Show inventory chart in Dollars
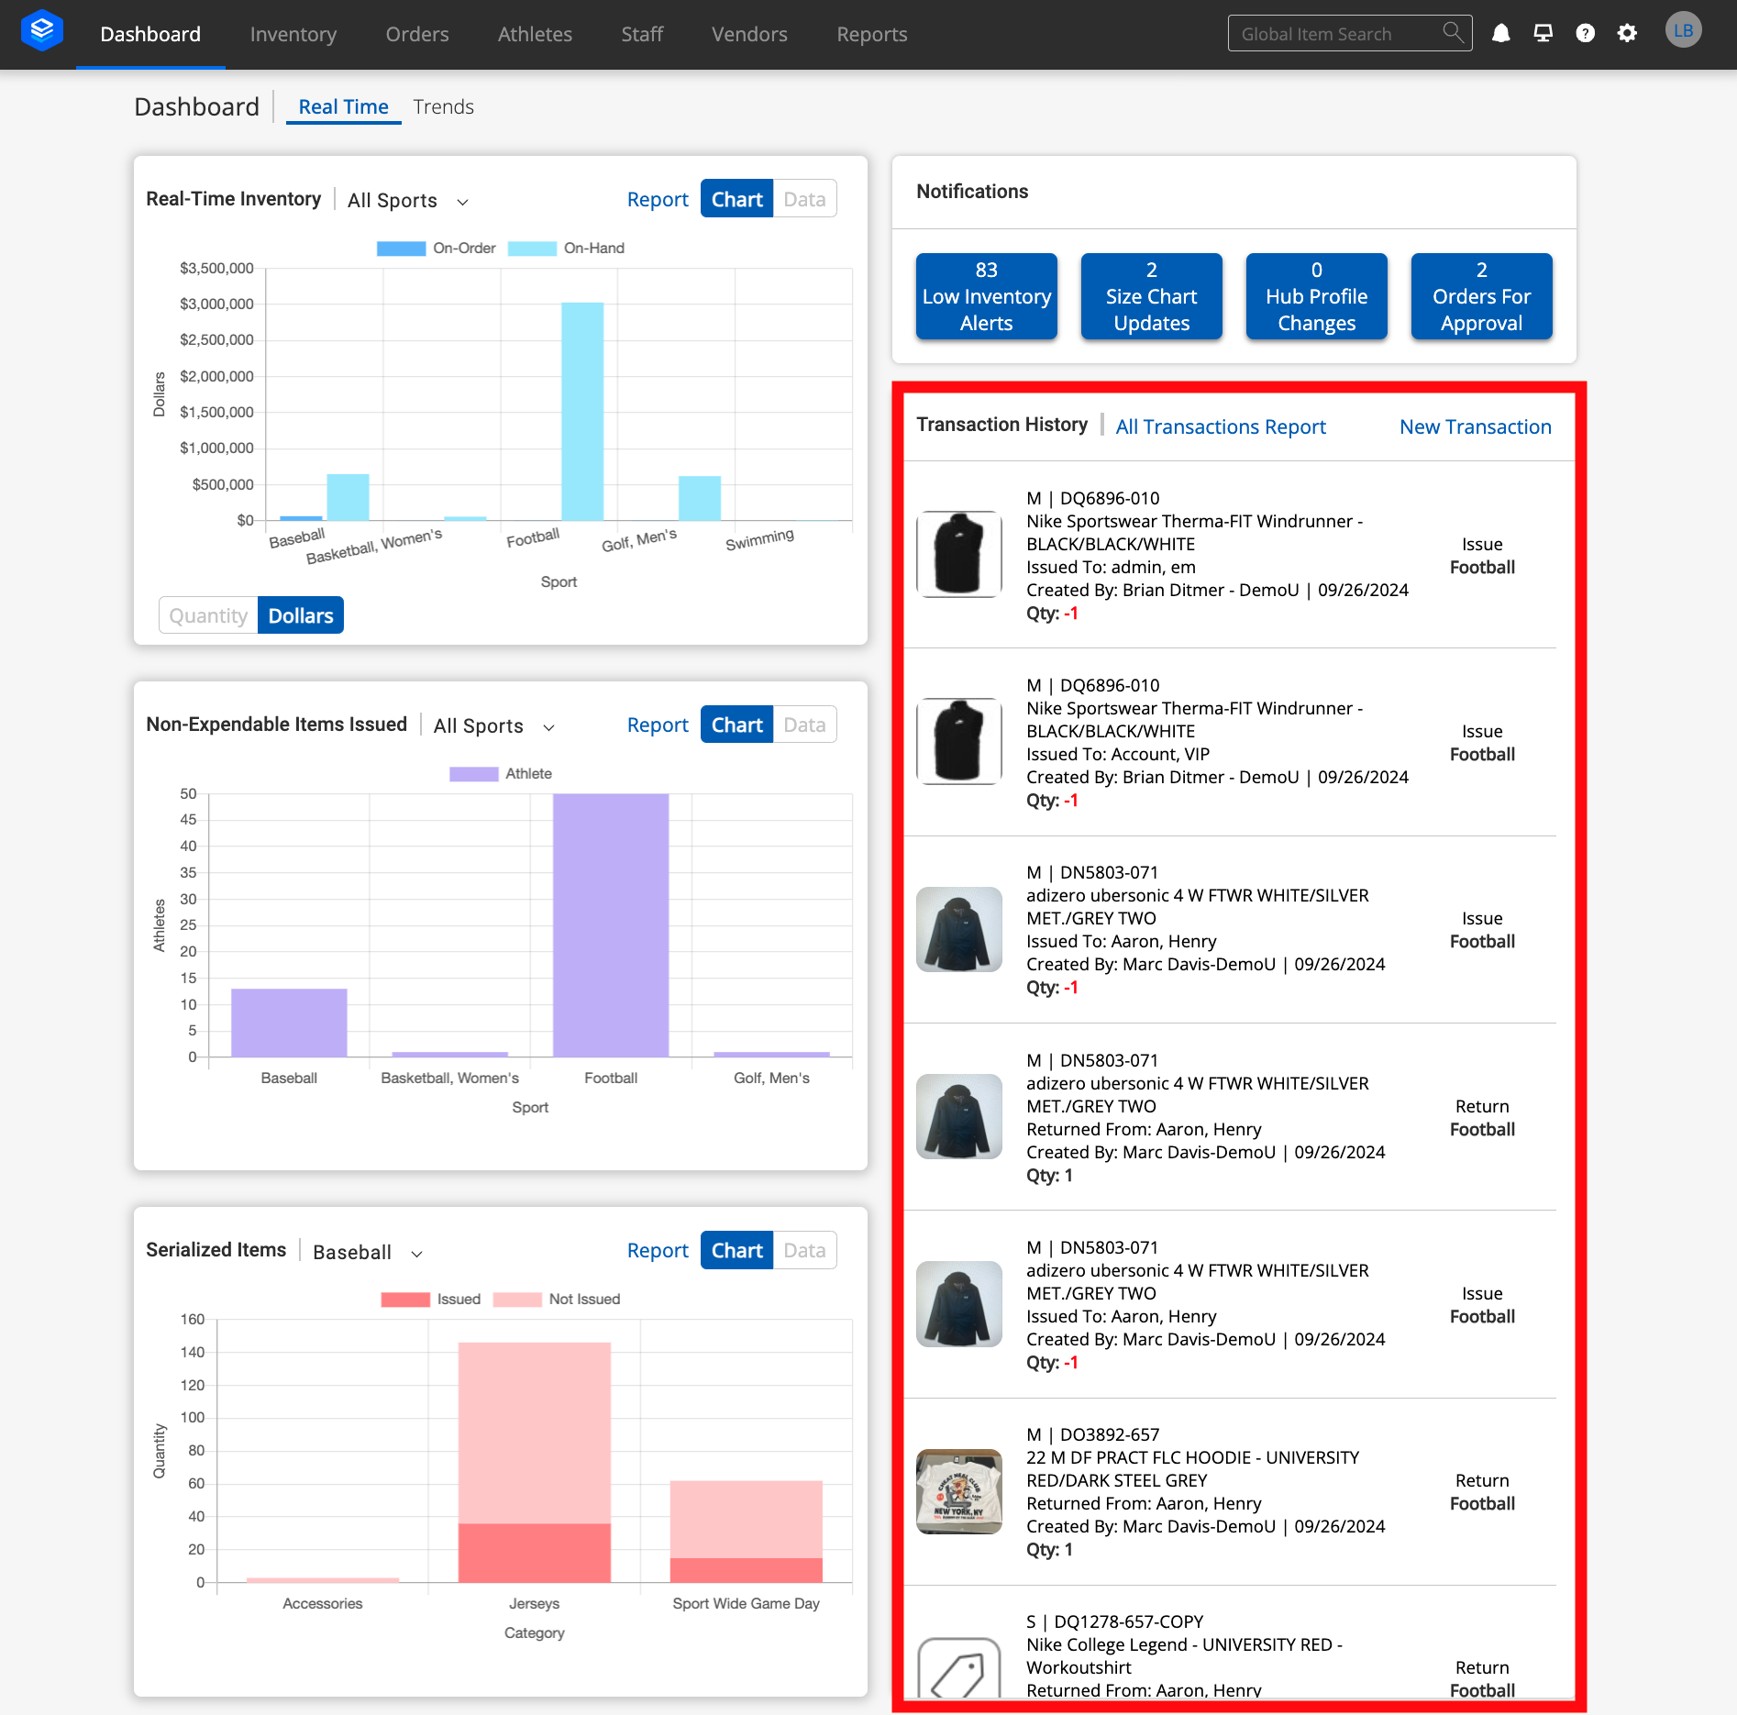 [x=301, y=615]
